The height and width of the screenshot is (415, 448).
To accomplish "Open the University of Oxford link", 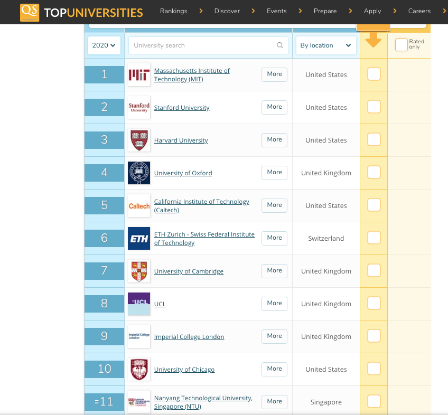I will (183, 173).
